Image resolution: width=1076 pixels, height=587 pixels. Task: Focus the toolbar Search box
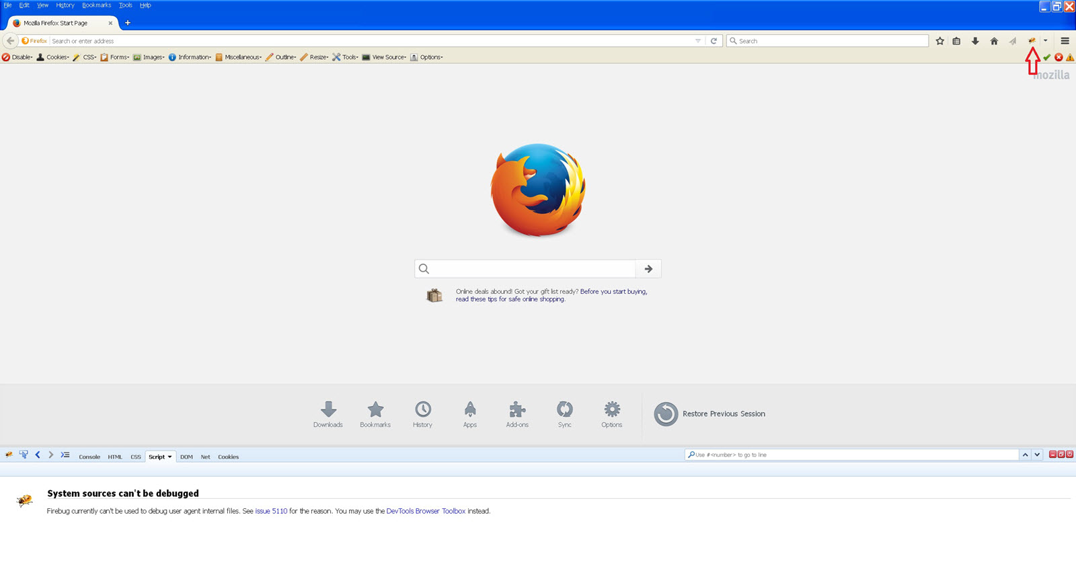[827, 41]
